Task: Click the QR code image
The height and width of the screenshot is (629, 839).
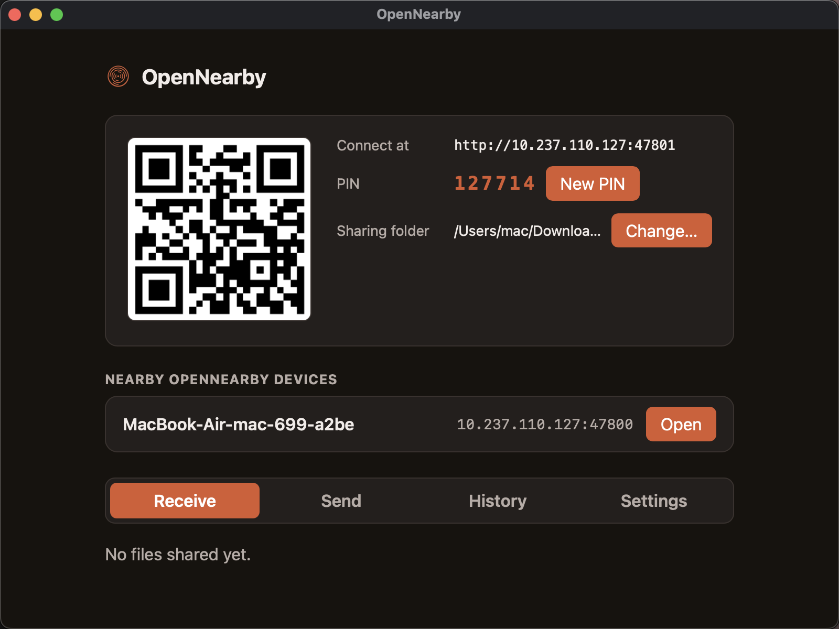Action: click(219, 229)
